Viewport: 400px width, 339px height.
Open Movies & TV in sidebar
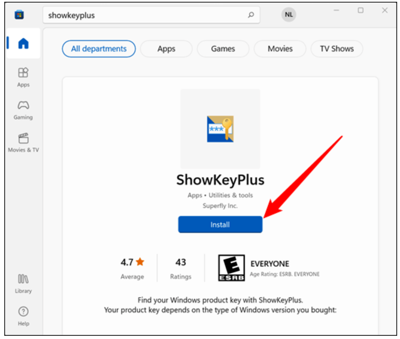click(x=23, y=143)
